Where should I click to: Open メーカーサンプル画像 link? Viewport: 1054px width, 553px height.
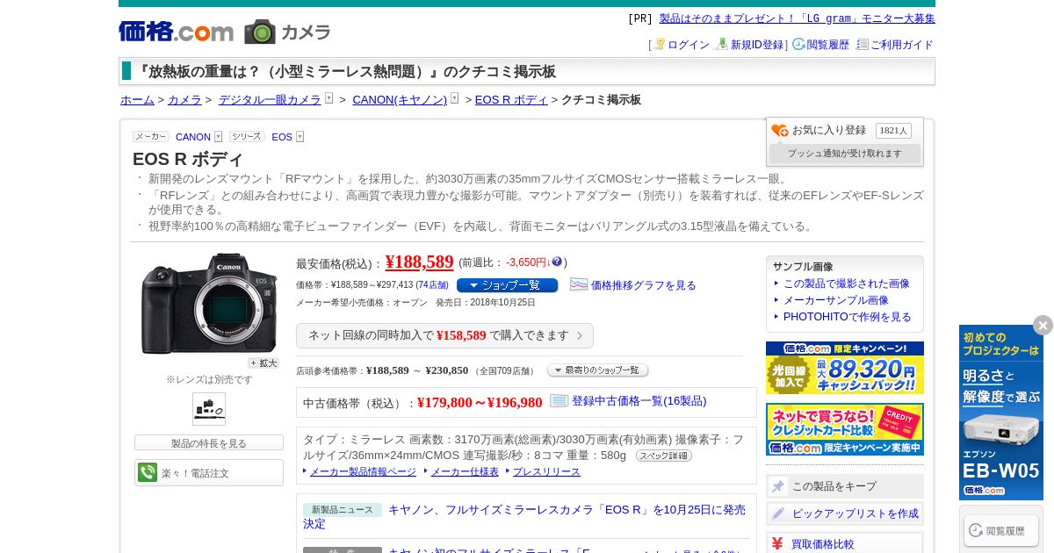click(x=836, y=300)
